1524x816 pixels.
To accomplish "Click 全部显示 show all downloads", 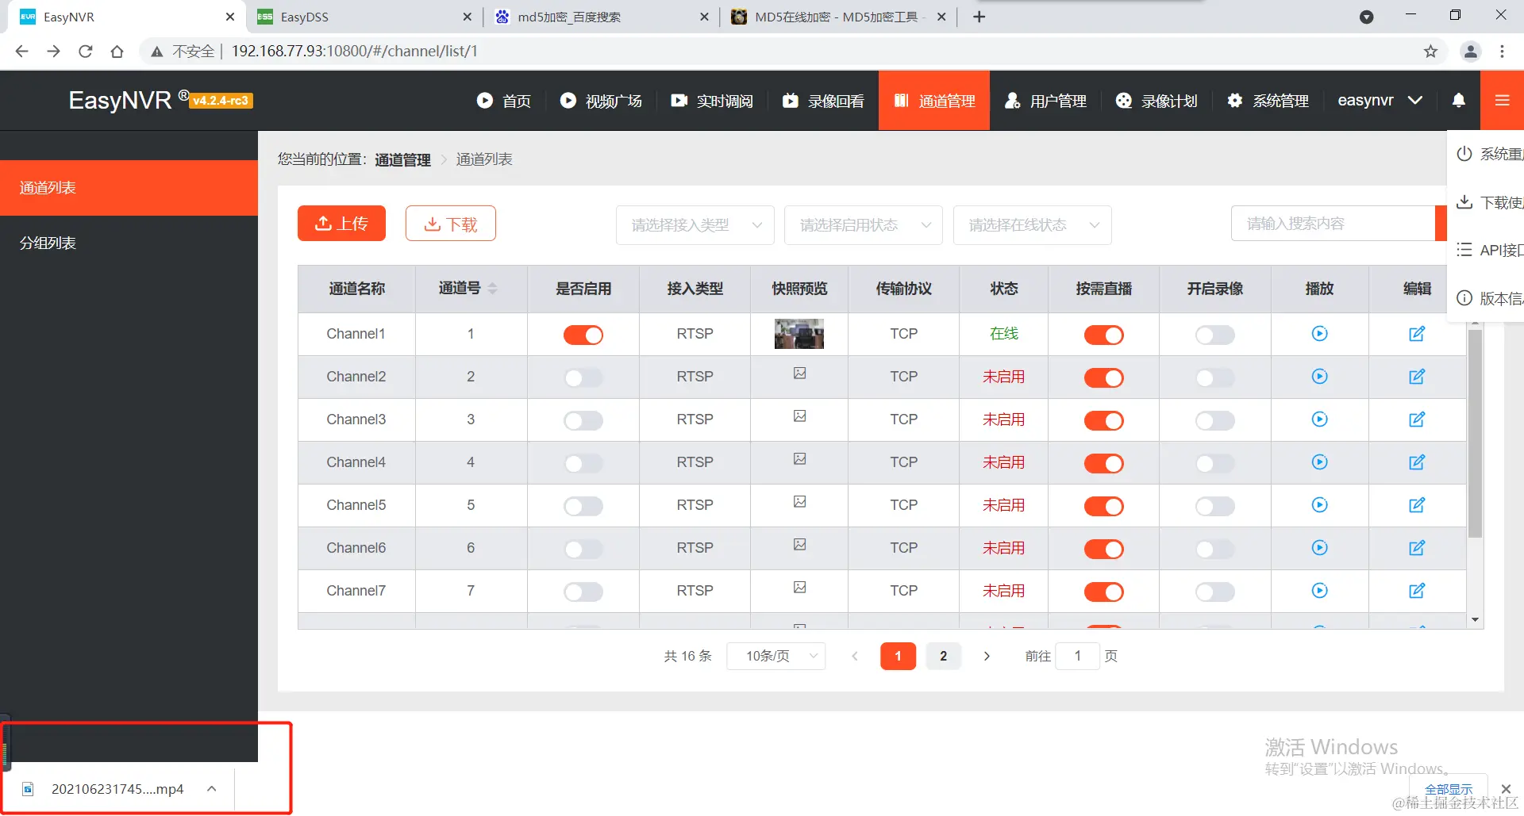I will [x=1449, y=789].
